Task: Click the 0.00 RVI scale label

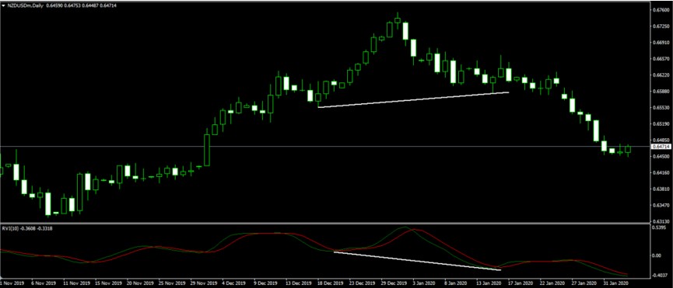Action: 657,256
